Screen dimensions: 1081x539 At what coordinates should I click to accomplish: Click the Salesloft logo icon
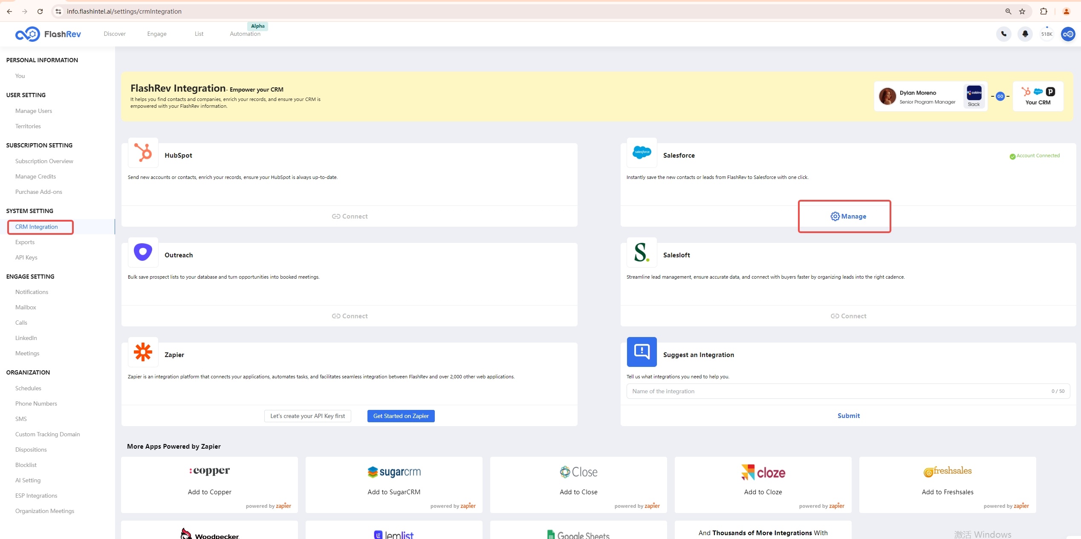[642, 252]
